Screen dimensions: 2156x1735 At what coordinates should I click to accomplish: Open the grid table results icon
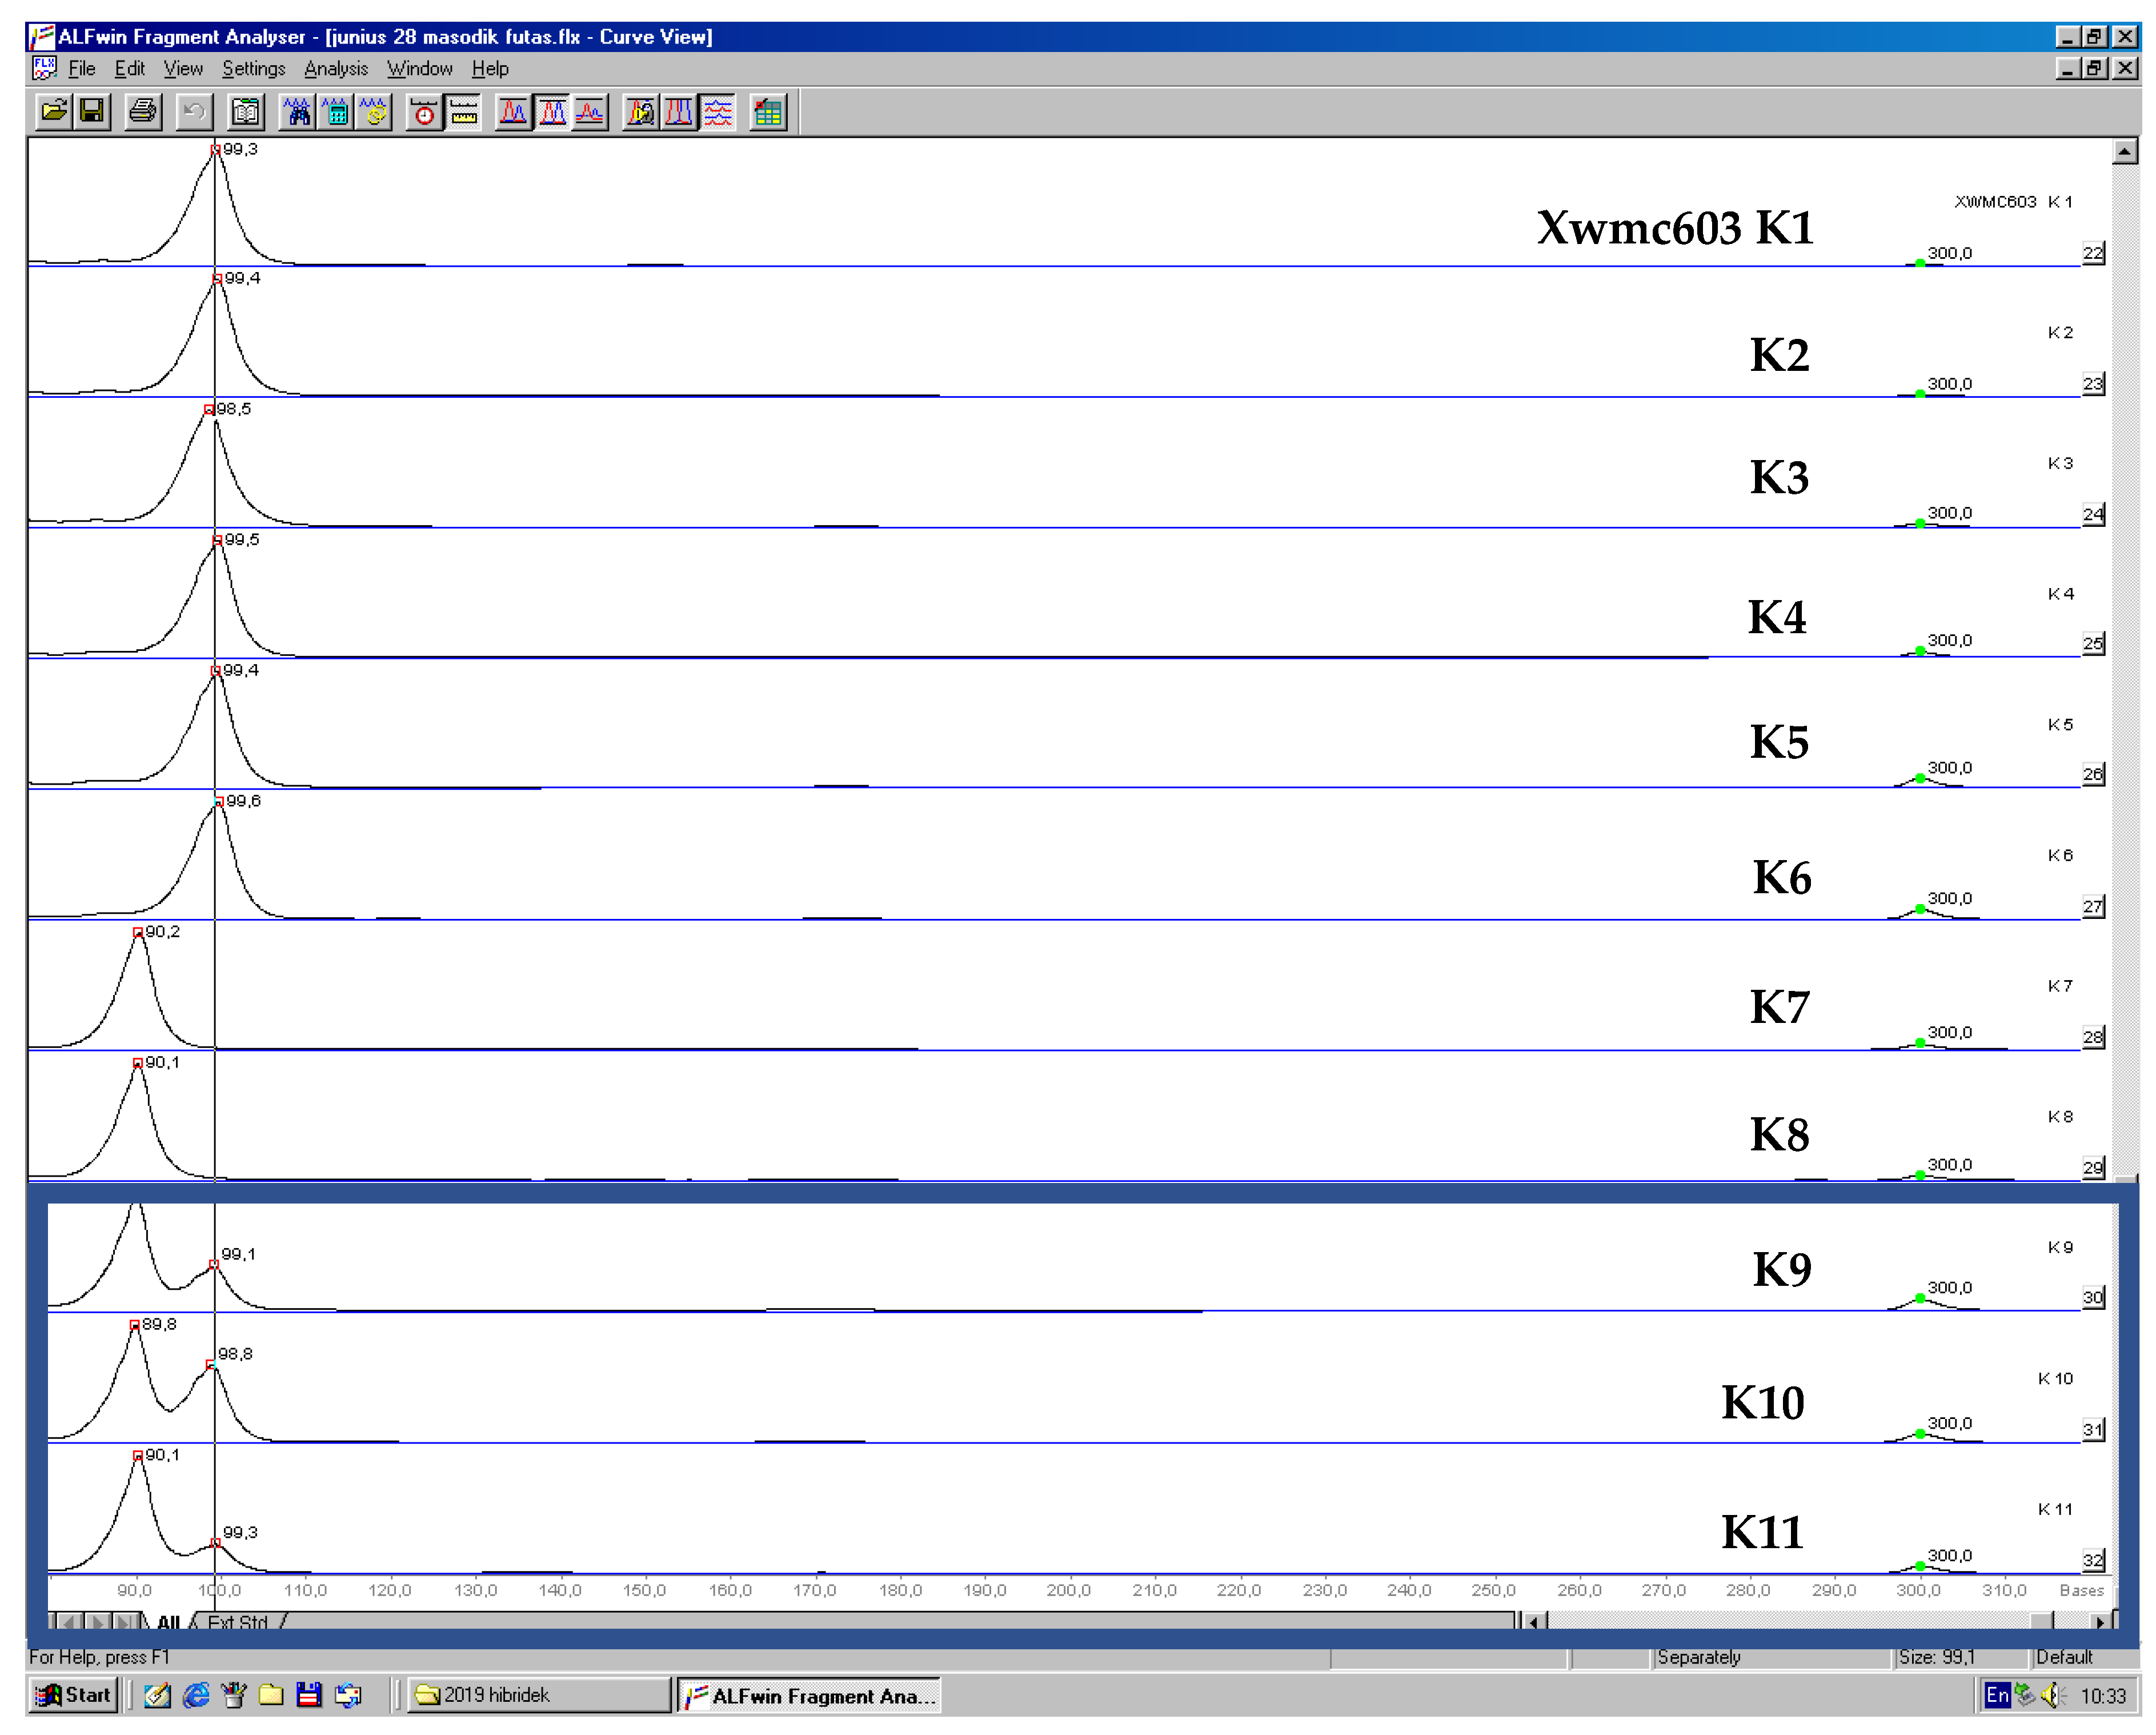point(768,112)
